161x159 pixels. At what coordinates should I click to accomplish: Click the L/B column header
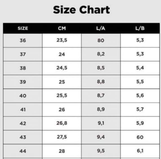coord(140,28)
